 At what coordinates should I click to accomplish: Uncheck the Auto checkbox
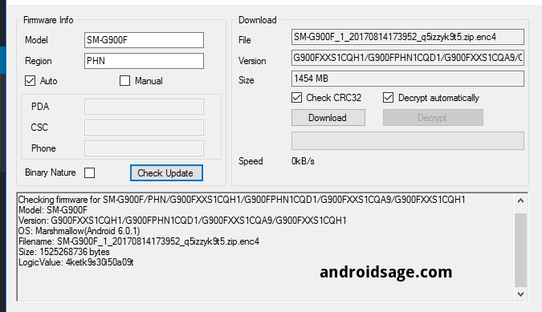pos(30,81)
